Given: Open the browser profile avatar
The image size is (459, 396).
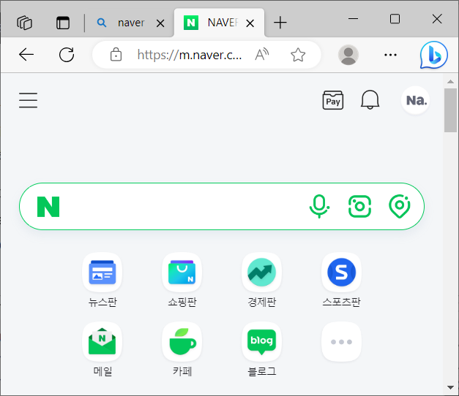Looking at the screenshot, I should (x=348, y=55).
